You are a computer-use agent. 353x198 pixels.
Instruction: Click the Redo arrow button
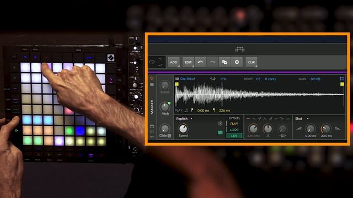pyautogui.click(x=212, y=62)
